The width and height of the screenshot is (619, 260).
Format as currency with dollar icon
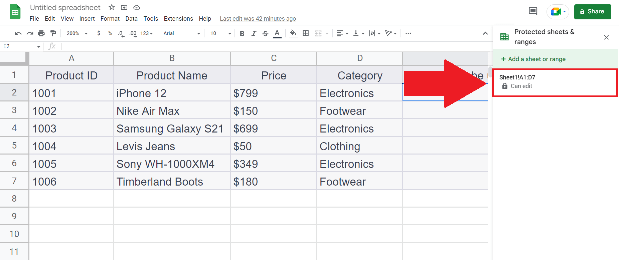(99, 33)
